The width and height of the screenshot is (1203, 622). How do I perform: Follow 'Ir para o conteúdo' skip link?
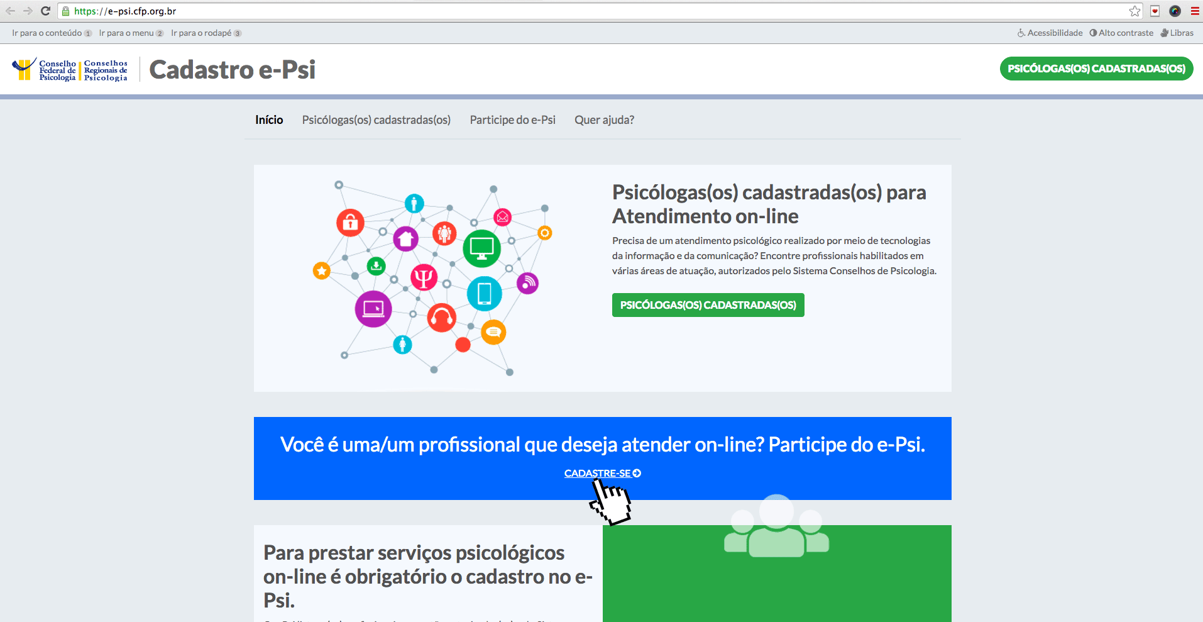click(x=52, y=33)
